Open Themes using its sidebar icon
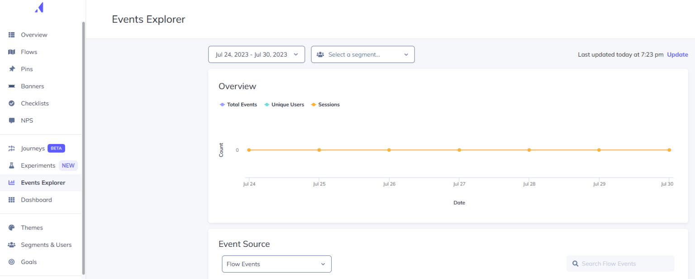Viewport: 695px width, 279px height. 11,227
